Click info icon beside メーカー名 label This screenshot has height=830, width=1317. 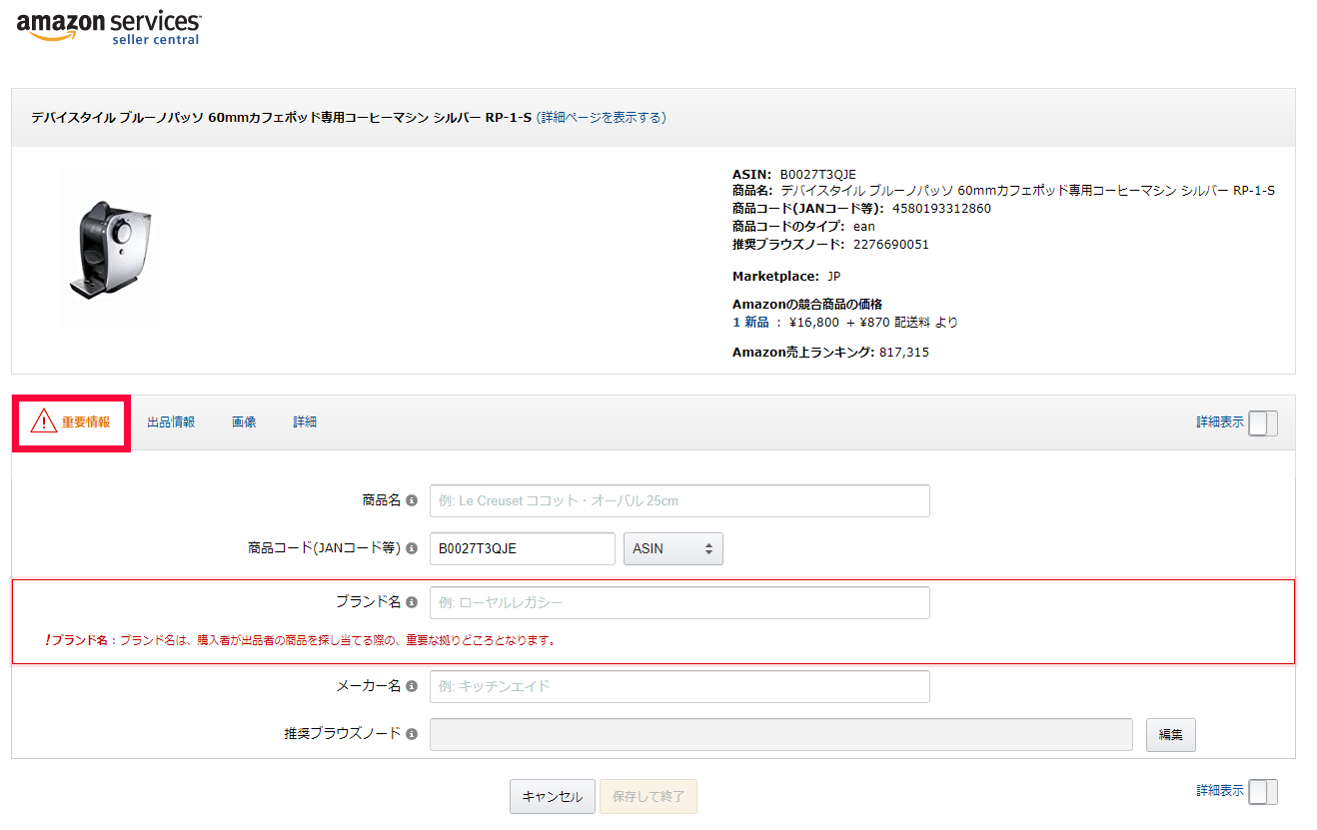412,686
